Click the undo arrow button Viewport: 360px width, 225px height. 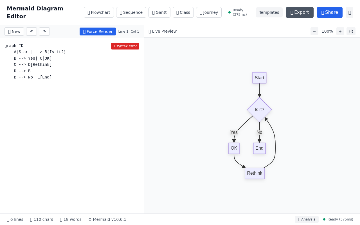(31, 31)
